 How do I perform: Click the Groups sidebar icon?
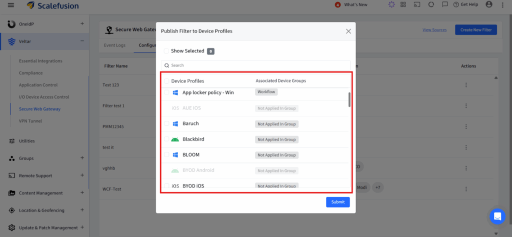(12, 158)
